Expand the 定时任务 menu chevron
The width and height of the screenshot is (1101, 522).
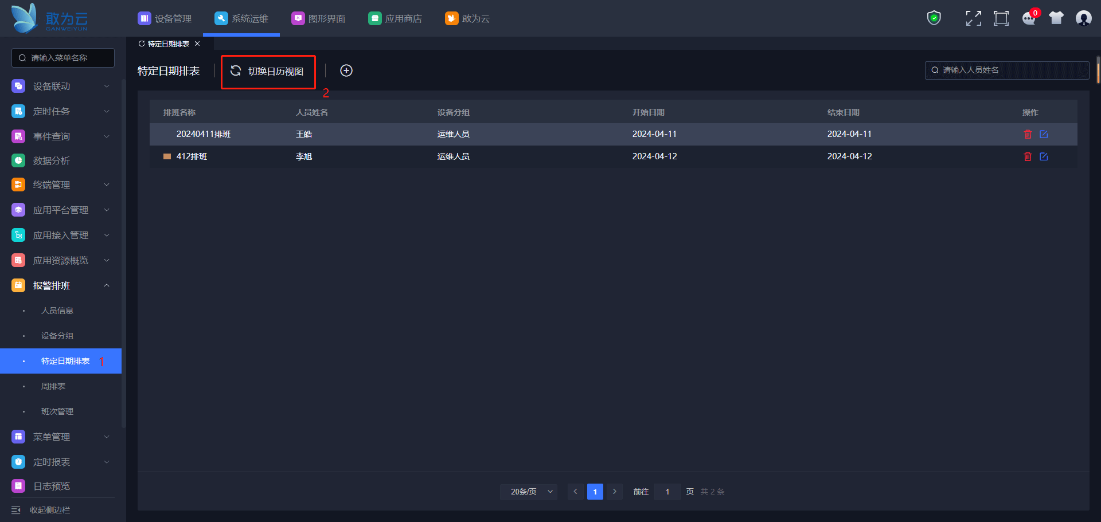click(x=107, y=111)
